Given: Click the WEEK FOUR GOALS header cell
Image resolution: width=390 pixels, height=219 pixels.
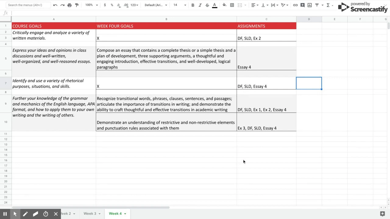Looking at the screenshot, I should tap(166, 26).
